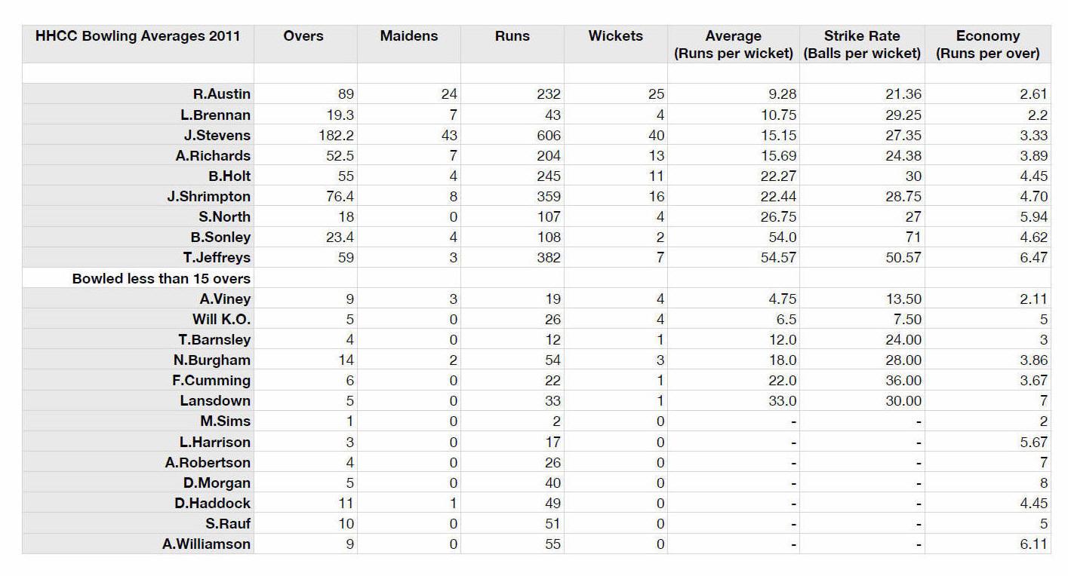Select the Overs column header
The width and height of the screenshot is (1068, 576).
(x=305, y=44)
